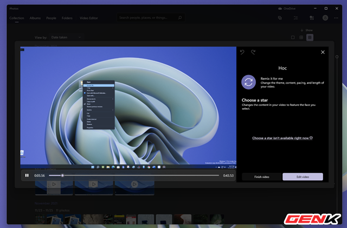The height and width of the screenshot is (228, 347).
Task: Click the undo arrow in remix panel
Action: coord(242,52)
